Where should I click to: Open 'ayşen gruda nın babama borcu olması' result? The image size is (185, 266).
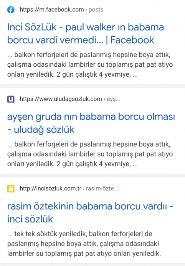pos(91,123)
